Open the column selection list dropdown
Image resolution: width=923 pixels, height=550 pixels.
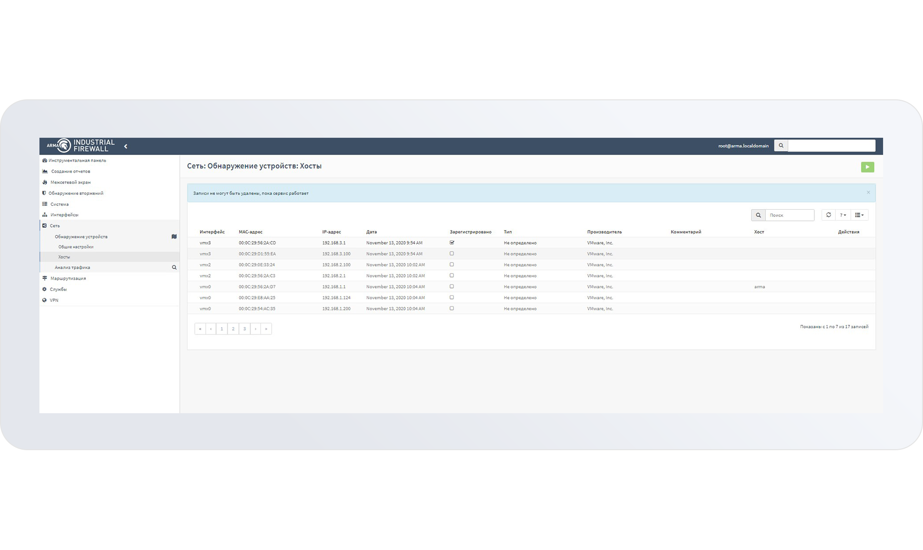pos(859,215)
